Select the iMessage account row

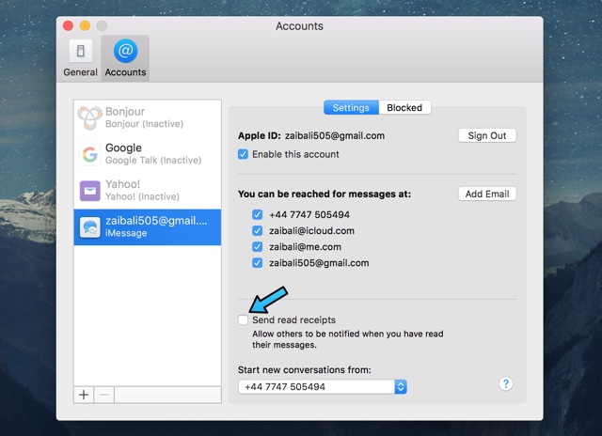(x=148, y=227)
